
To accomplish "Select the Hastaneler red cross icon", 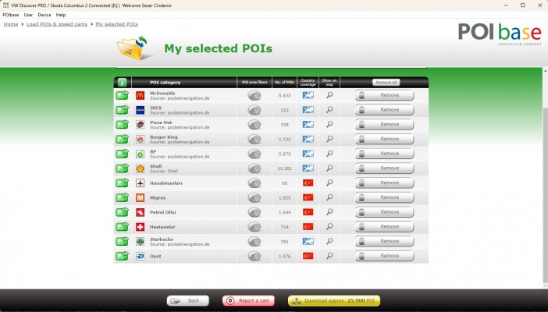I will pos(141,227).
